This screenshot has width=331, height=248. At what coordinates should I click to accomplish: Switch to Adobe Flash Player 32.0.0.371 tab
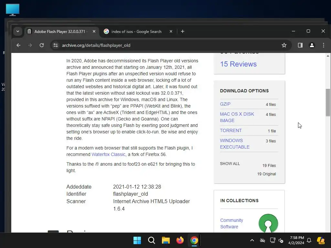pos(61,31)
